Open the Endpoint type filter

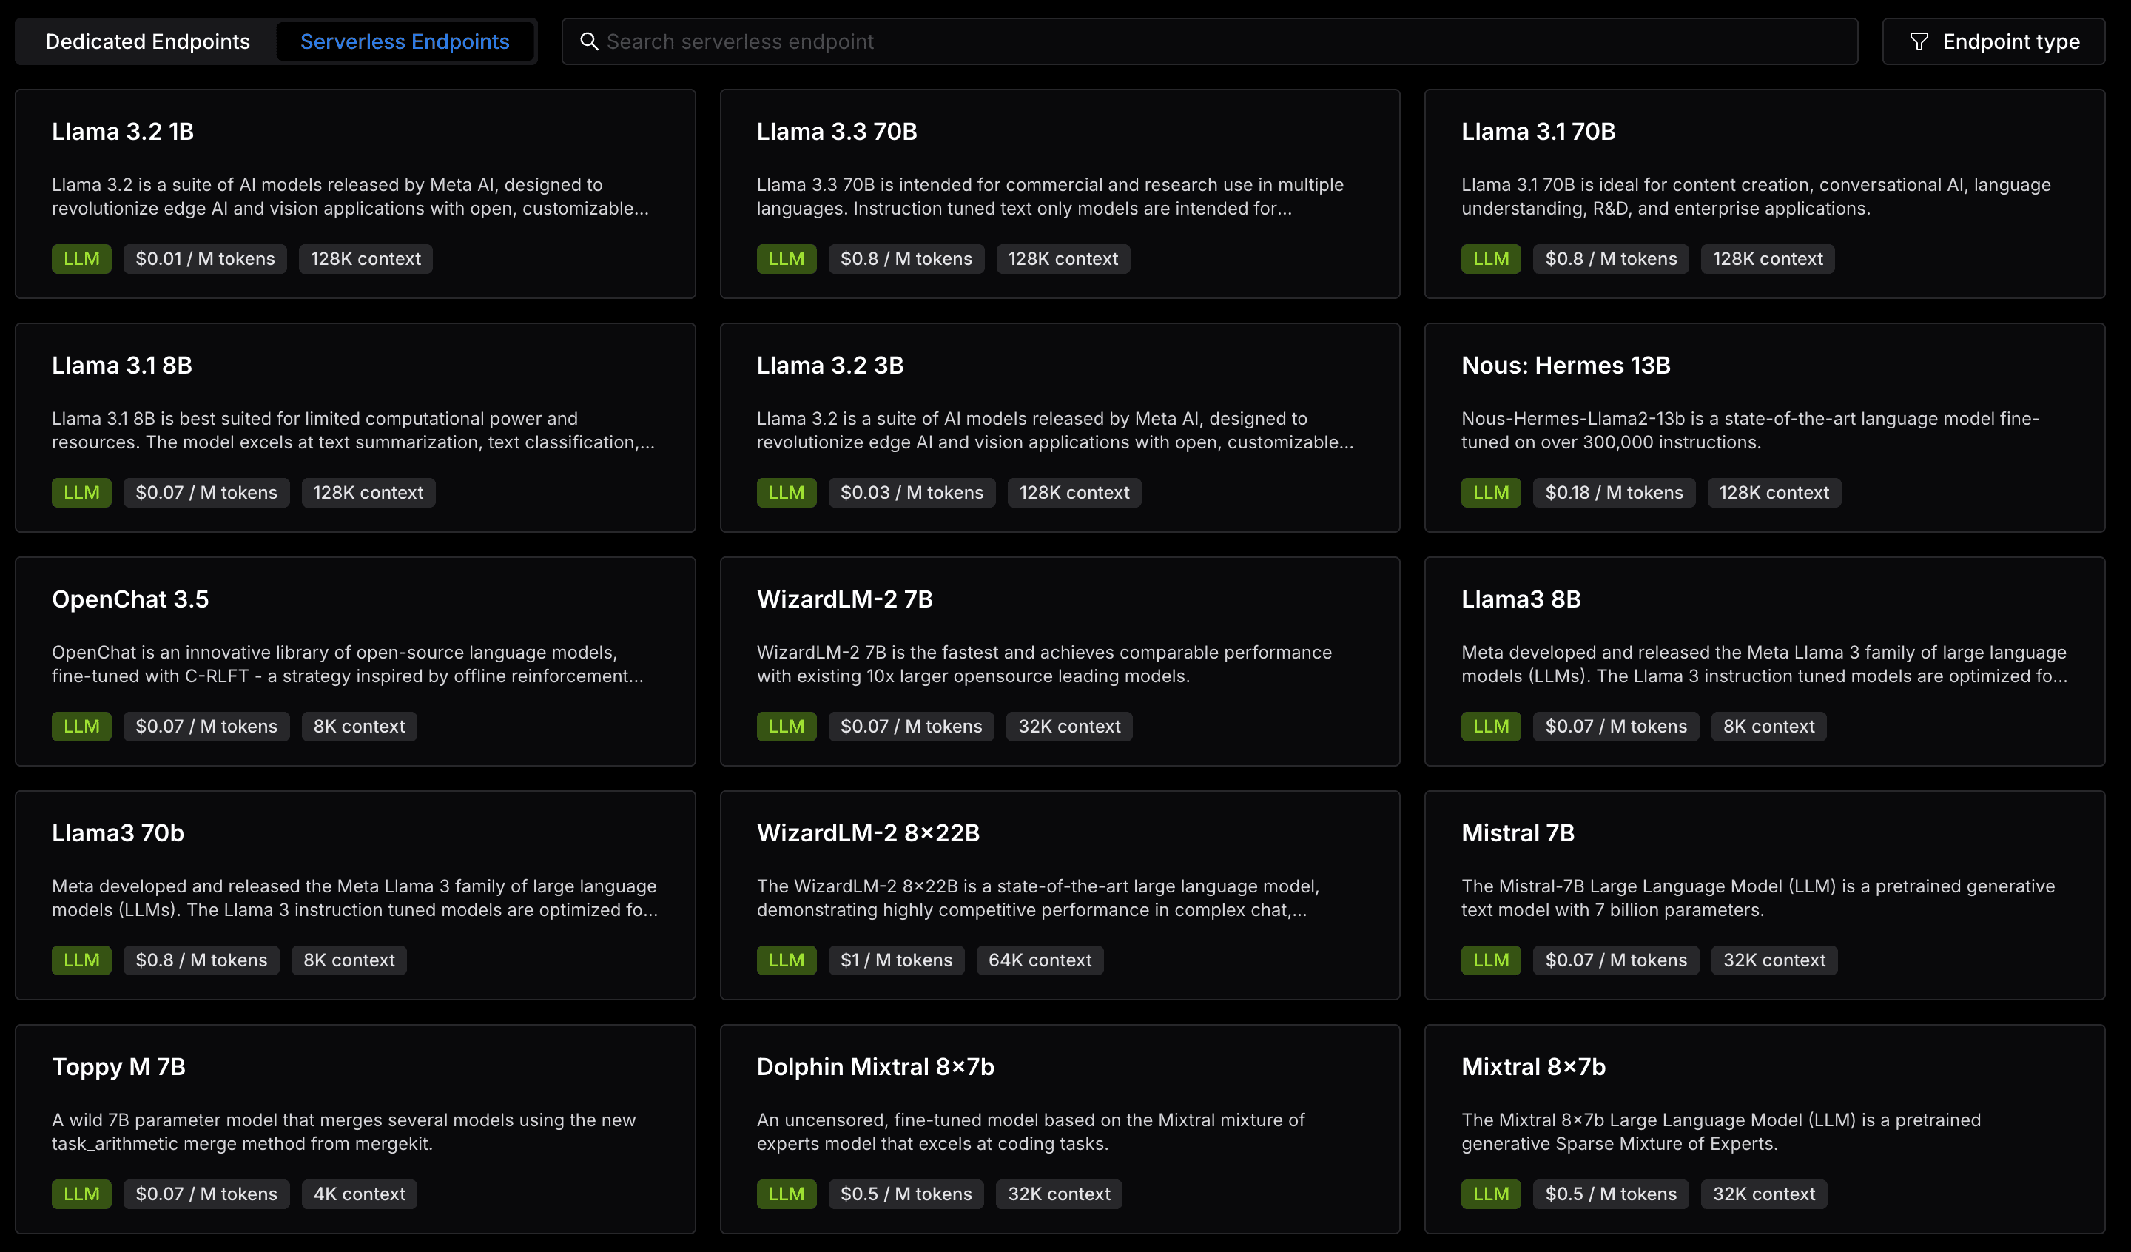[x=1993, y=41]
